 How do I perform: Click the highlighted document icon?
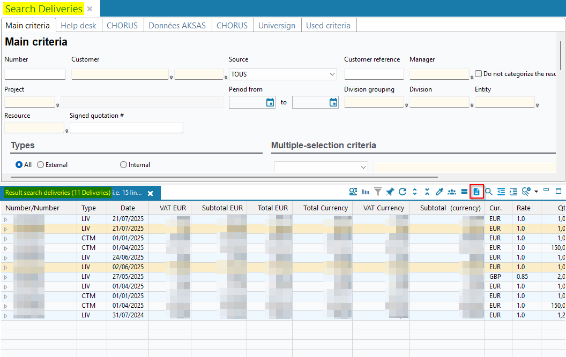tap(476, 192)
